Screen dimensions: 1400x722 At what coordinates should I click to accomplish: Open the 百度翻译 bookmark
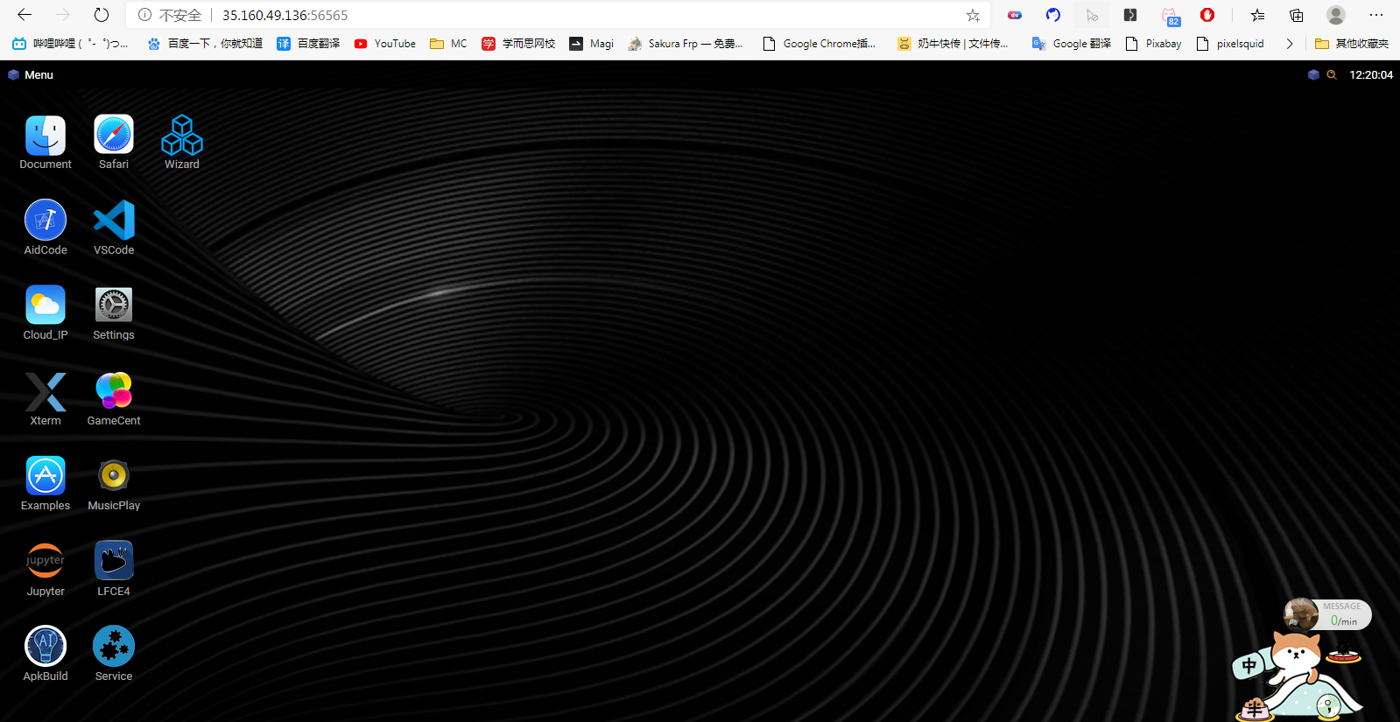pos(308,44)
